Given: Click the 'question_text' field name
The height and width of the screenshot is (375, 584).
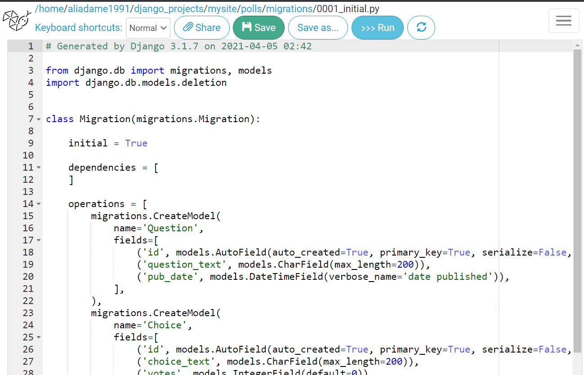Looking at the screenshot, I should tap(184, 265).
